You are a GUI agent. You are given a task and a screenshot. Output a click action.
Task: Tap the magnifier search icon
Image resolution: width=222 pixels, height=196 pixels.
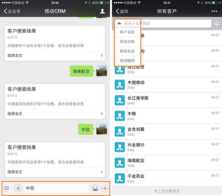(x=216, y=24)
